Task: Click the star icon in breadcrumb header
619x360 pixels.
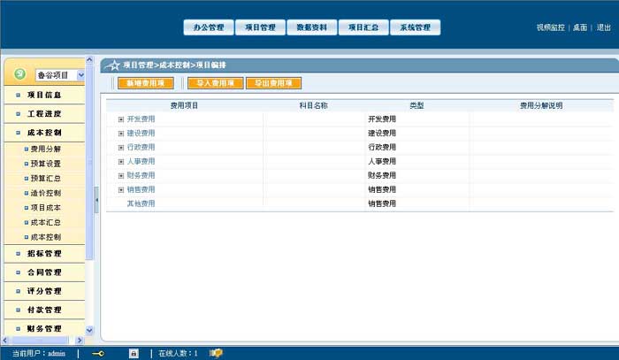Action: [x=111, y=65]
